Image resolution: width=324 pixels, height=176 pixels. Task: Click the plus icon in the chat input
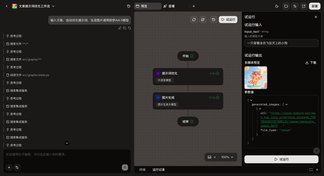(9, 167)
